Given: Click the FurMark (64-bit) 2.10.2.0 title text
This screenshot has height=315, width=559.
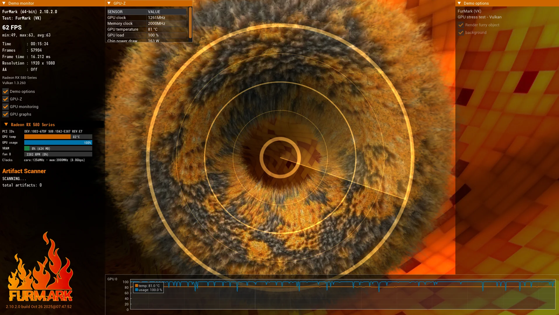Looking at the screenshot, I should click(30, 12).
